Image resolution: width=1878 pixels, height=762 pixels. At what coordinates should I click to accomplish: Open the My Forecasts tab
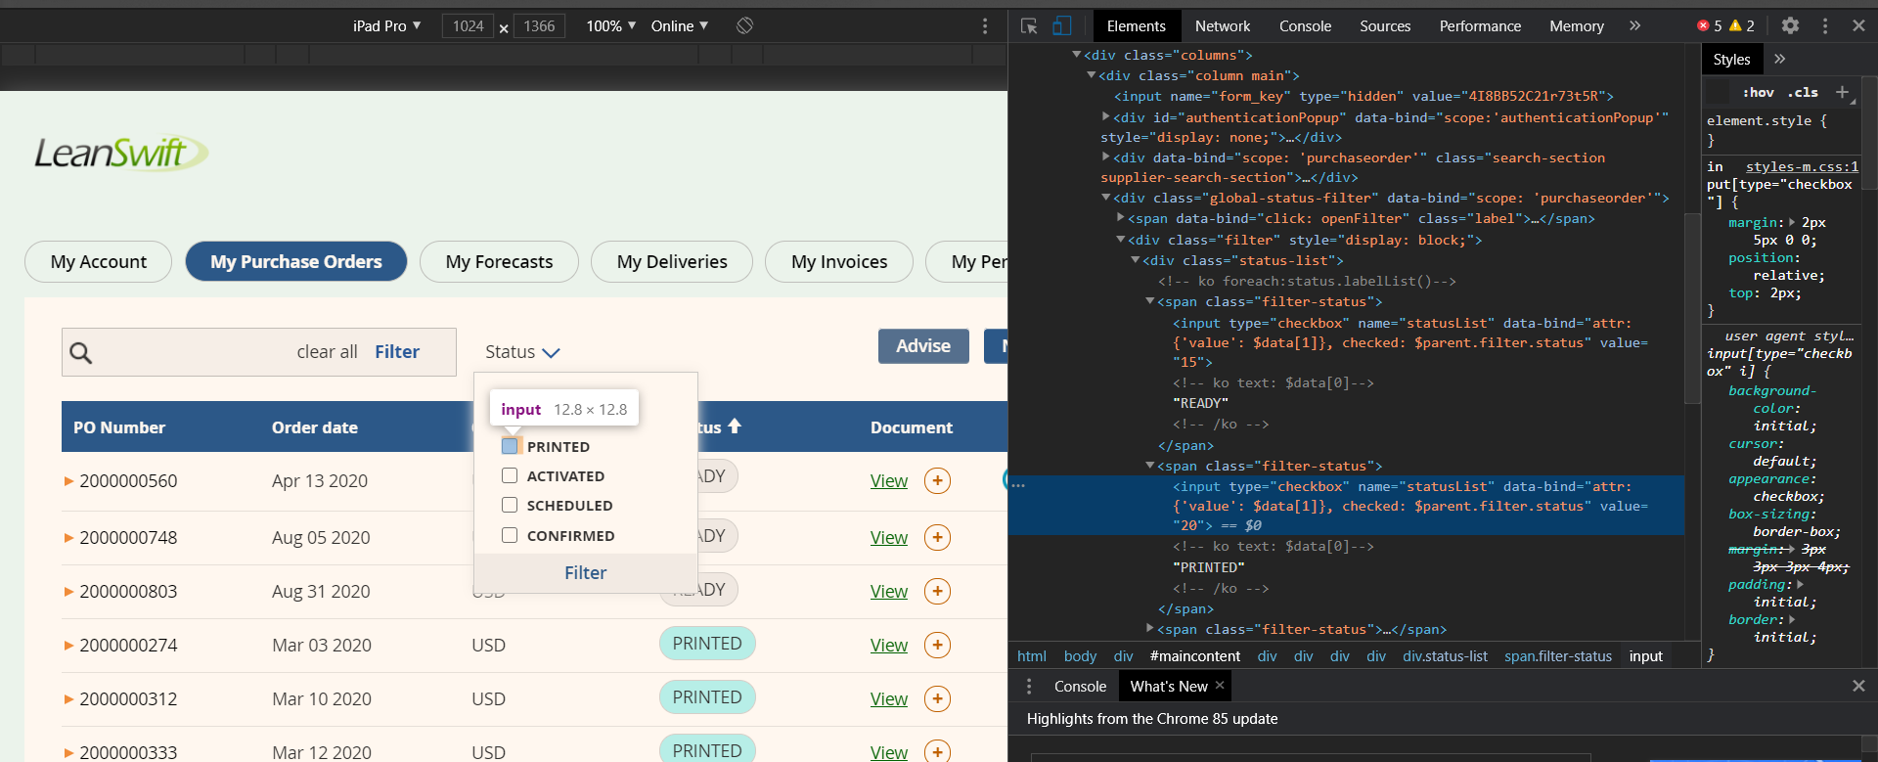pyautogui.click(x=499, y=262)
